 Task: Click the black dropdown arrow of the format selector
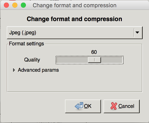137,33
